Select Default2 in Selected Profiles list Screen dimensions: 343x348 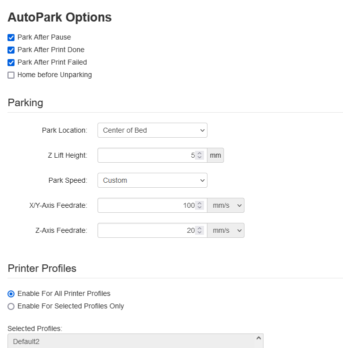pyautogui.click(x=26, y=341)
